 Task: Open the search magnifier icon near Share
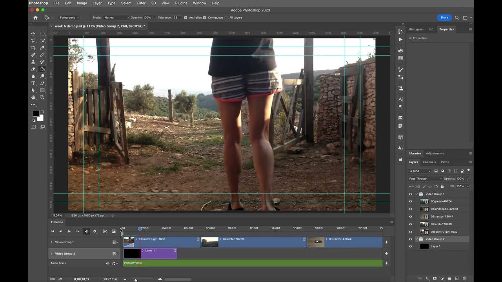pos(457,18)
